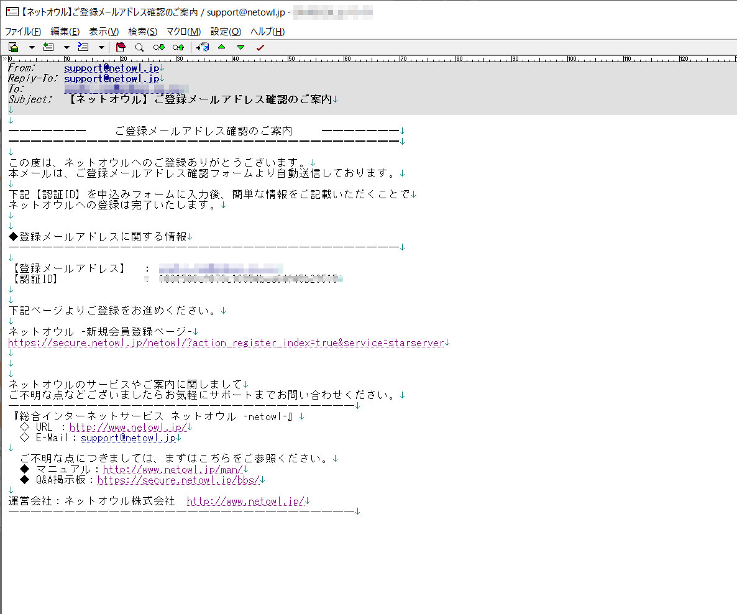737x614 pixels.
Task: Open the 表示(V) menu
Action: (x=104, y=32)
